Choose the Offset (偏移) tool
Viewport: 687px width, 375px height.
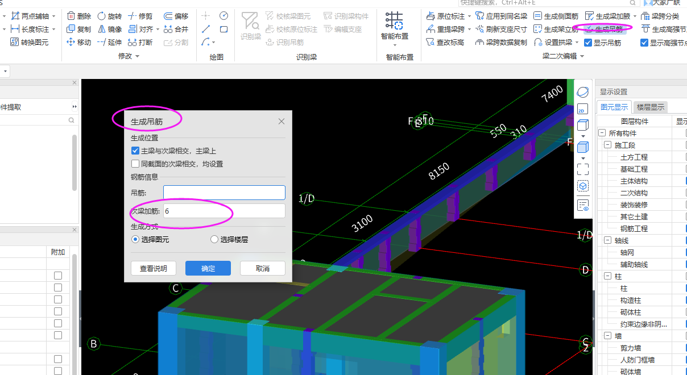coord(176,16)
